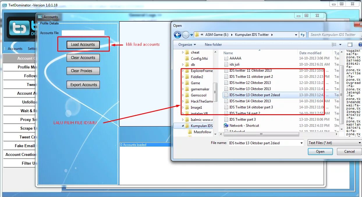Sort files by the Date modified header
Screen dimensions: 362x197
(x=310, y=53)
